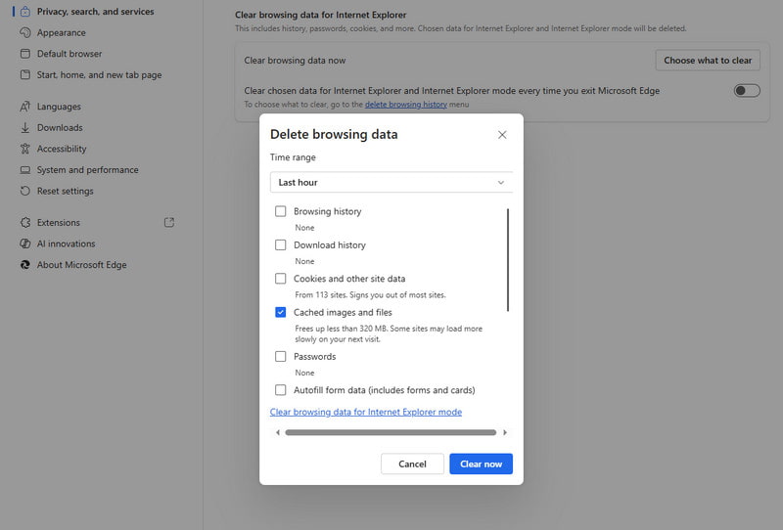This screenshot has height=530, width=783.
Task: Check the Passwords checkbox
Action: pyautogui.click(x=281, y=356)
